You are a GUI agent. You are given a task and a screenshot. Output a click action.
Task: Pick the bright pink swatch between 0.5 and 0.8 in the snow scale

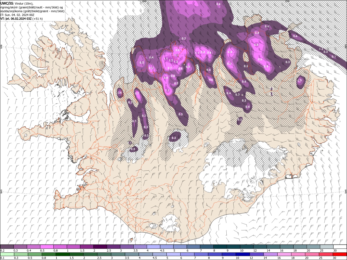pos(47,246)
